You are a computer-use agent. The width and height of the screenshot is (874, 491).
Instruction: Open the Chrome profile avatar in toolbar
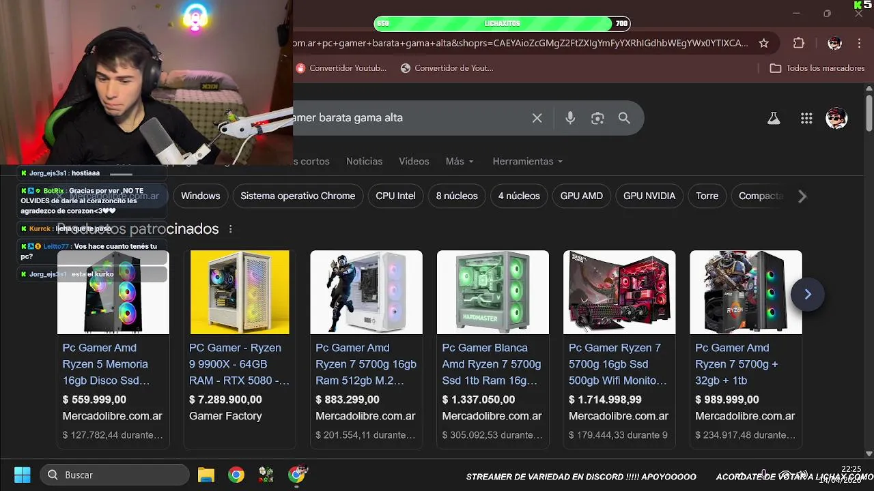tap(834, 43)
